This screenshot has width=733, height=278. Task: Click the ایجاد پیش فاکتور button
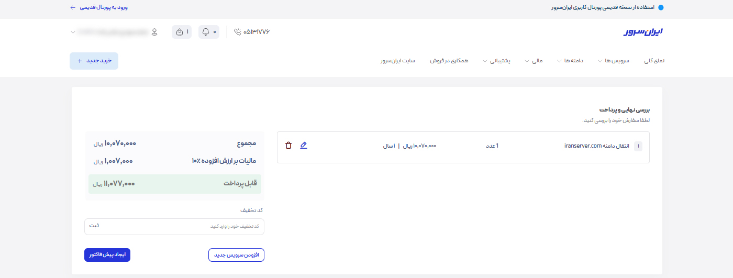pos(107,255)
